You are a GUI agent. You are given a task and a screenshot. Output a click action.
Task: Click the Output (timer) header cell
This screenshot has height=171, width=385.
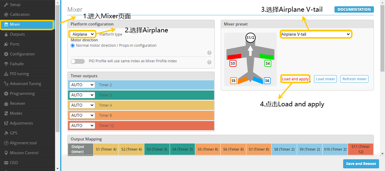point(81,149)
